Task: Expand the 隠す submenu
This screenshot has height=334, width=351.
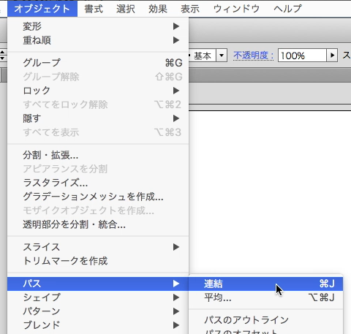Action: pos(98,118)
